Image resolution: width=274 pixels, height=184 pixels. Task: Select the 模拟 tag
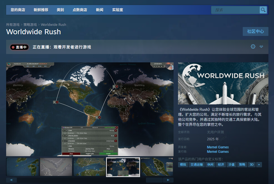point(183,165)
